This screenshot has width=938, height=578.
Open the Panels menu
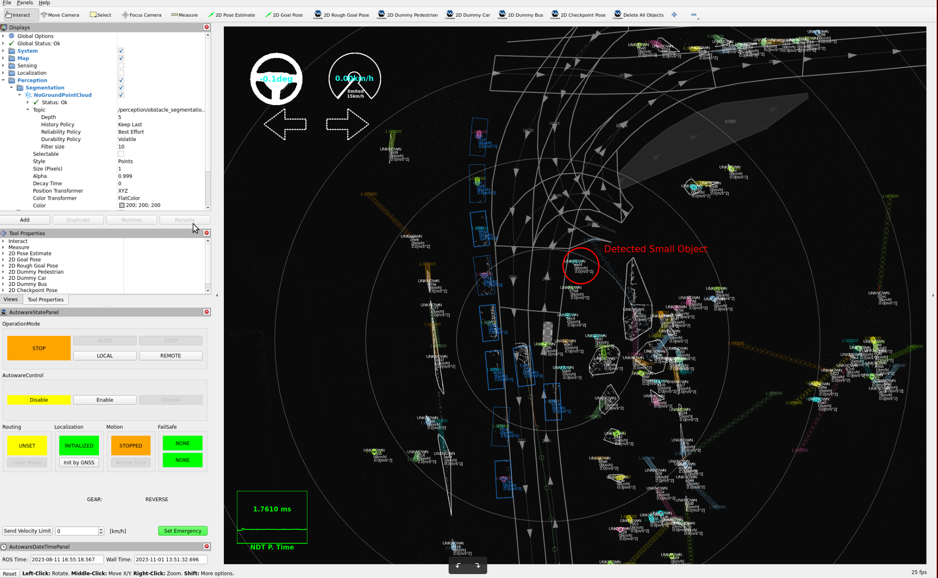coord(24,3)
